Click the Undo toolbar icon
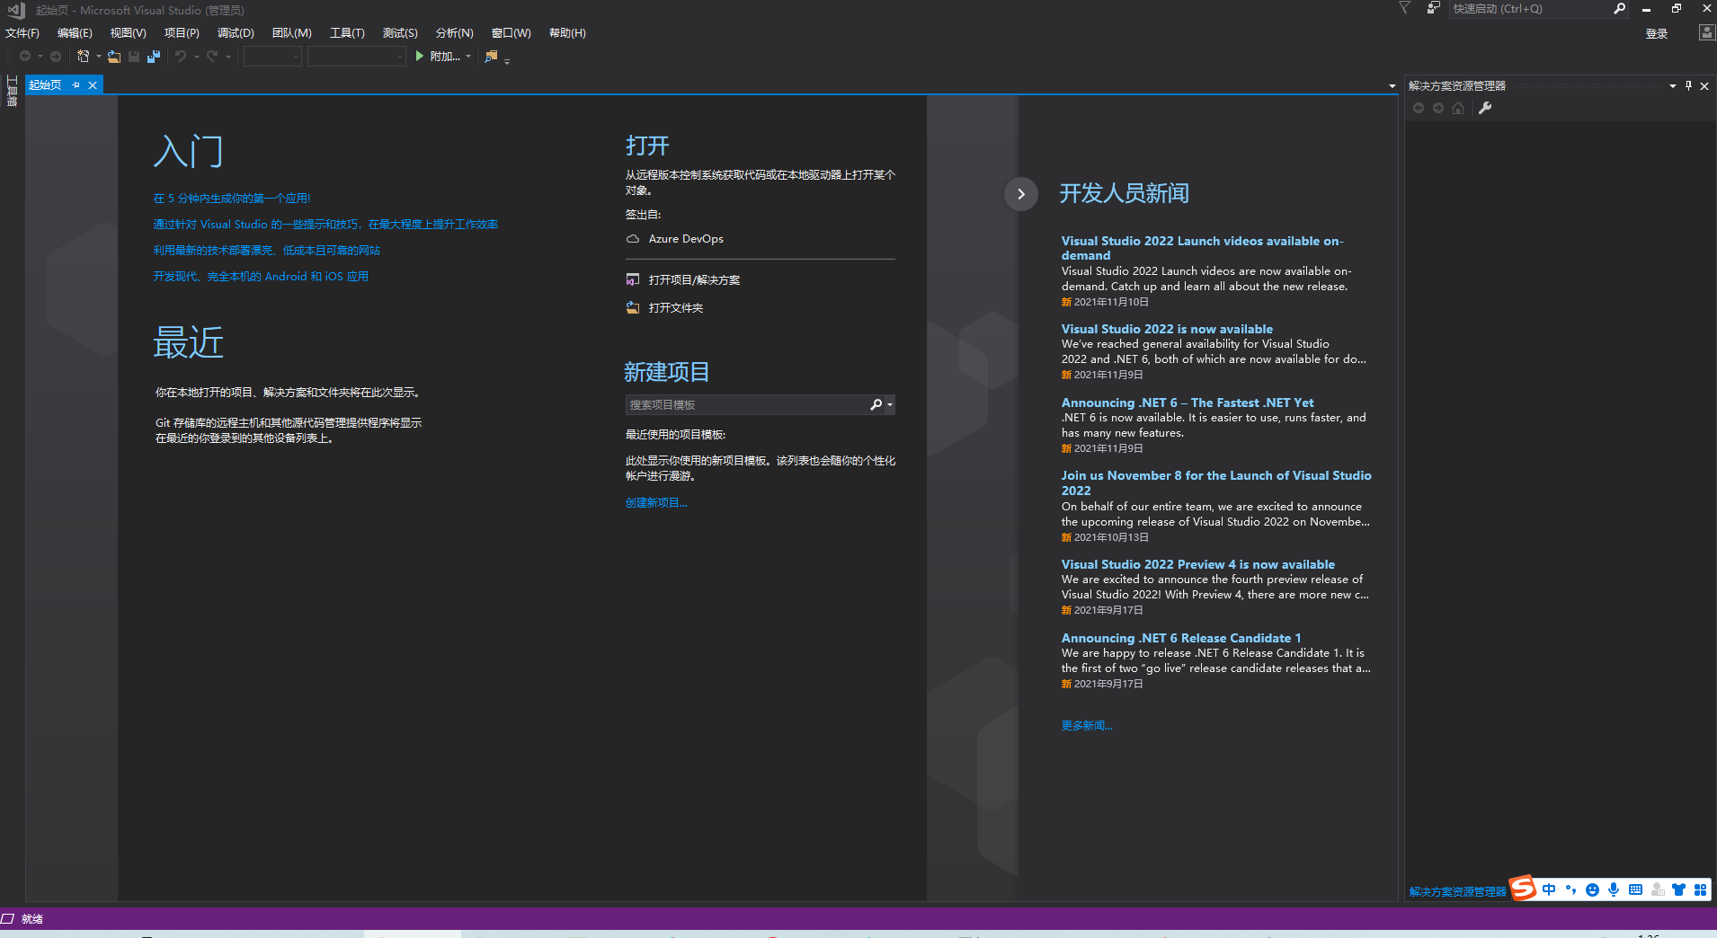 point(181,57)
